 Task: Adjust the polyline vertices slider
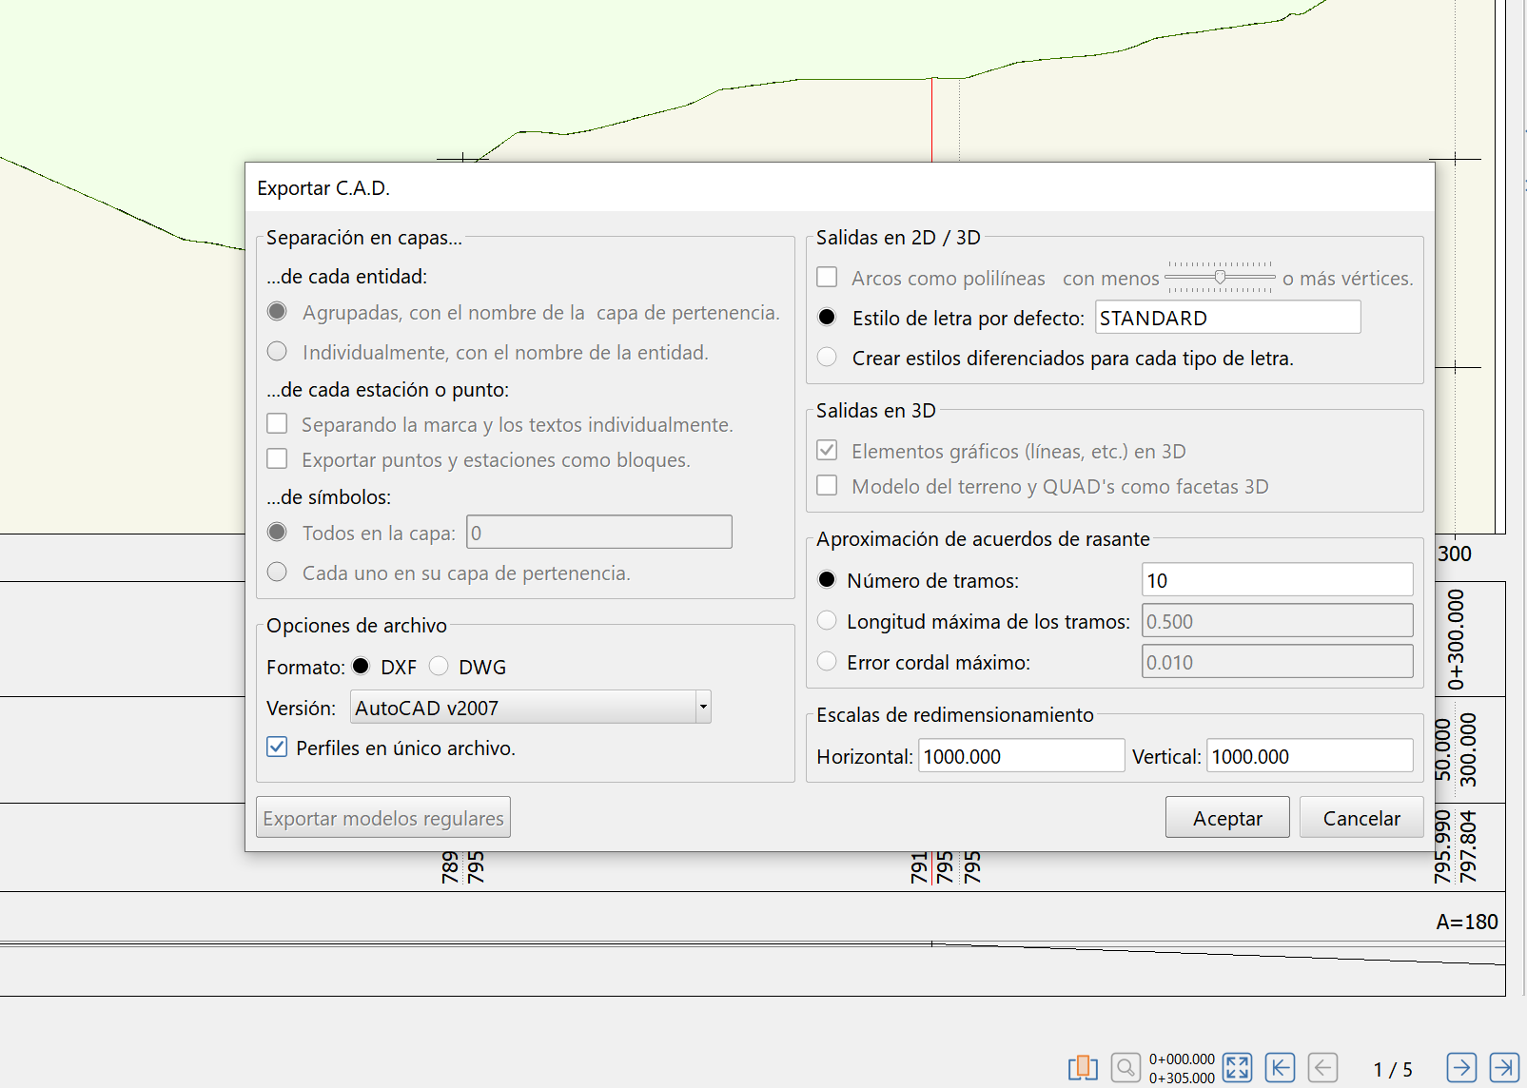pos(1221,275)
